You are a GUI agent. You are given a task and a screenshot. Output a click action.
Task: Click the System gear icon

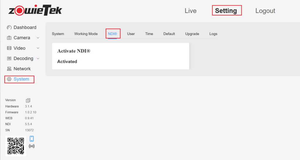click(x=9, y=79)
